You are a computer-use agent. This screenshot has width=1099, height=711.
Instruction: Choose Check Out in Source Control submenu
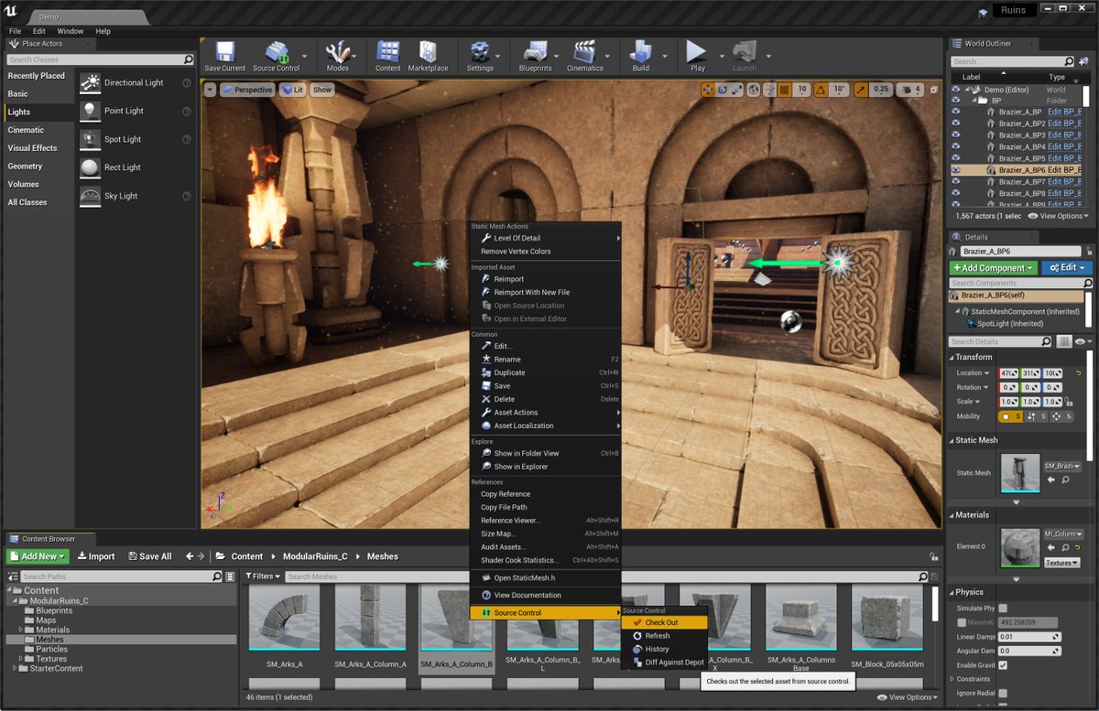coord(663,622)
